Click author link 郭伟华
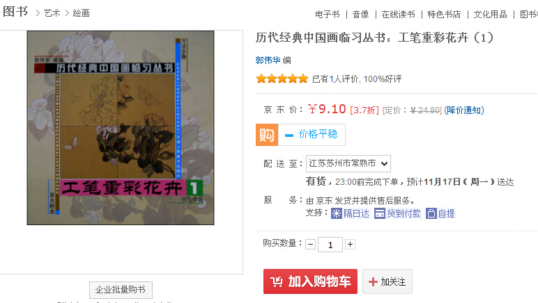The height and width of the screenshot is (303, 538). click(x=268, y=60)
